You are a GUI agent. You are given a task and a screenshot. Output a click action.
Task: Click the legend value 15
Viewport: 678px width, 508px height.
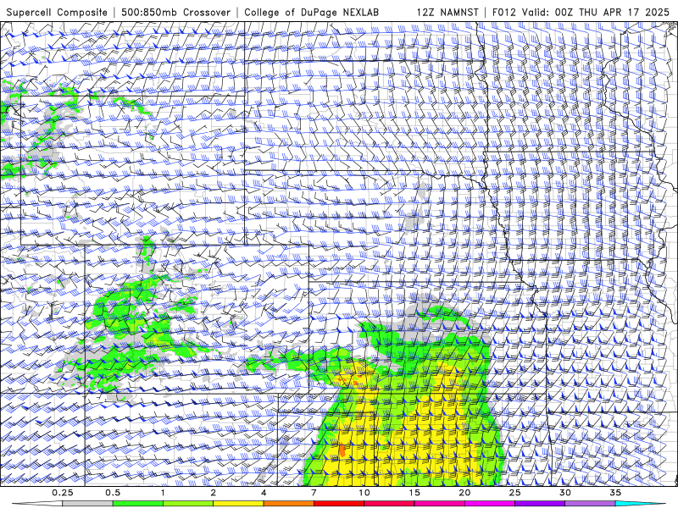tap(414, 493)
